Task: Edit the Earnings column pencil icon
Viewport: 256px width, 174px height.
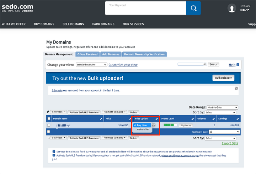Action: pyautogui.click(x=238, y=119)
